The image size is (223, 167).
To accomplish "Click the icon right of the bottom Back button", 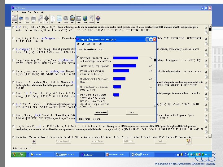I will (189, 141).
